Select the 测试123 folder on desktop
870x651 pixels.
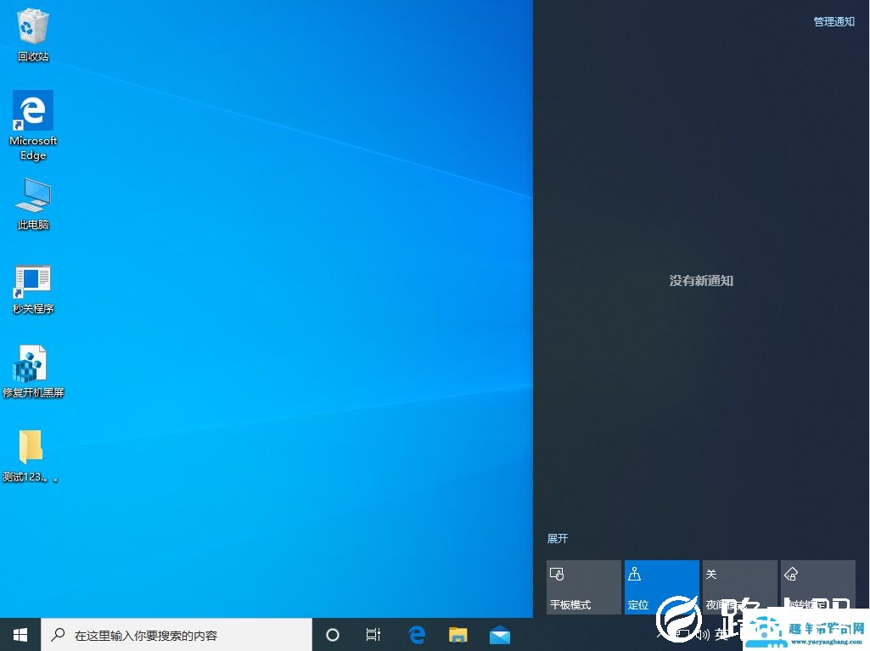(x=31, y=456)
